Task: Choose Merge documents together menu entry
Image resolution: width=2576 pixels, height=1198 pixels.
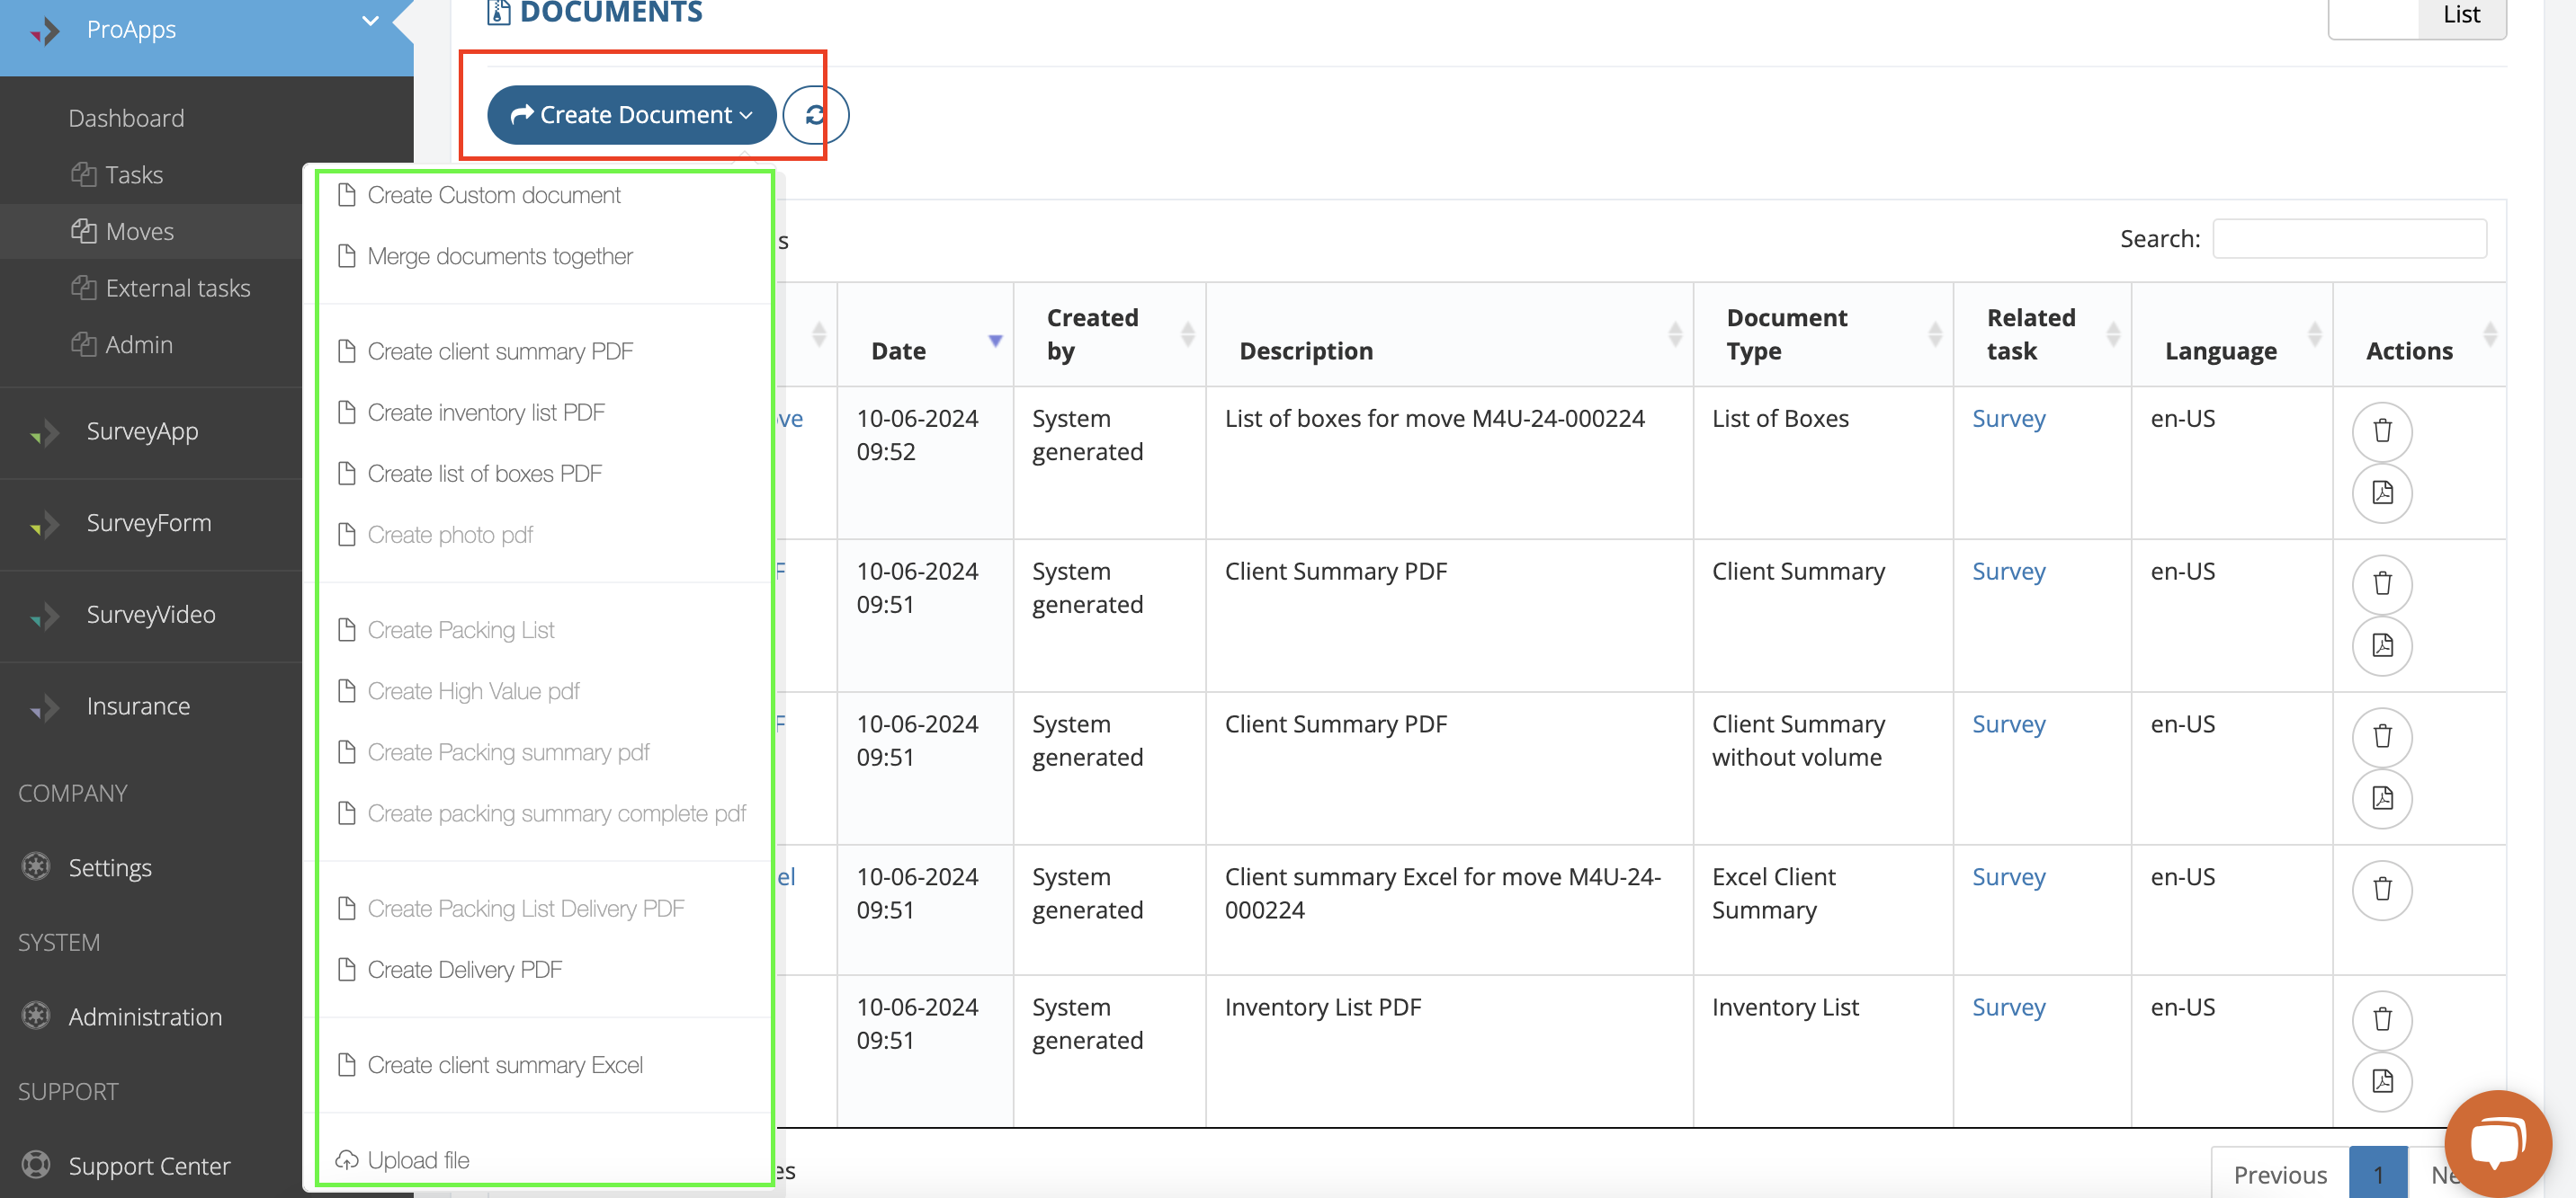Action: [500, 256]
